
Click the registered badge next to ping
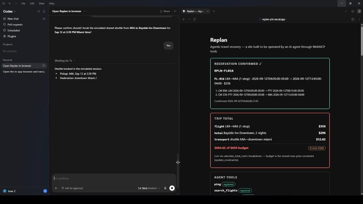[228, 184]
